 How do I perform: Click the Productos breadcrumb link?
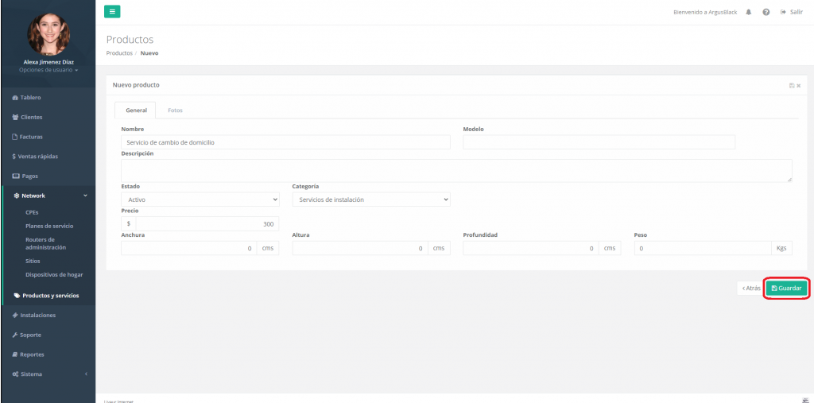(119, 53)
